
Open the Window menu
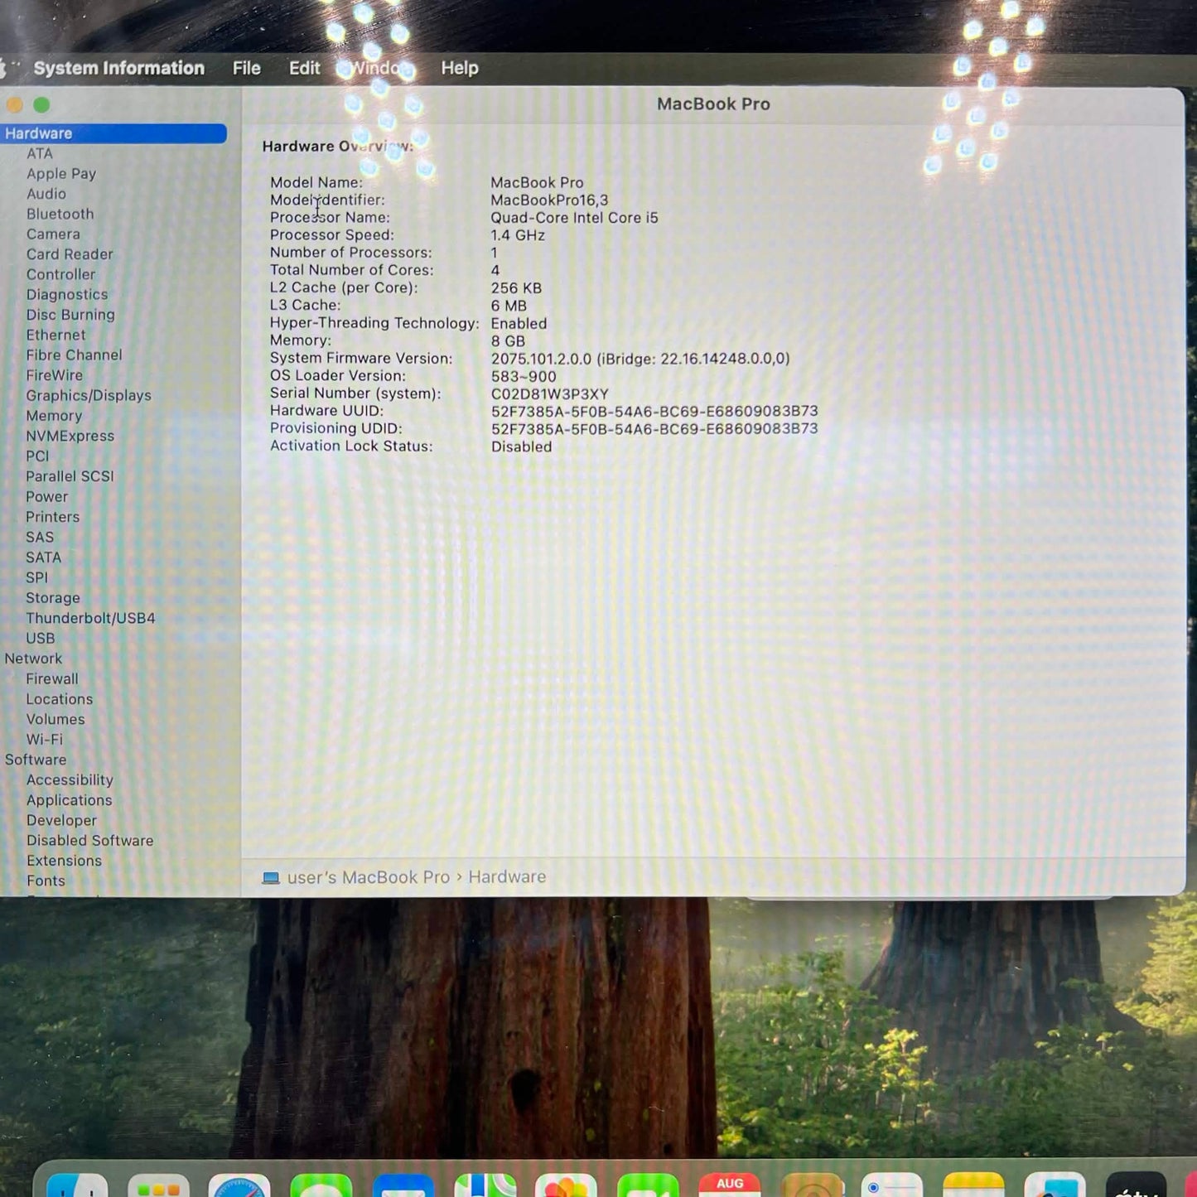[x=382, y=68]
